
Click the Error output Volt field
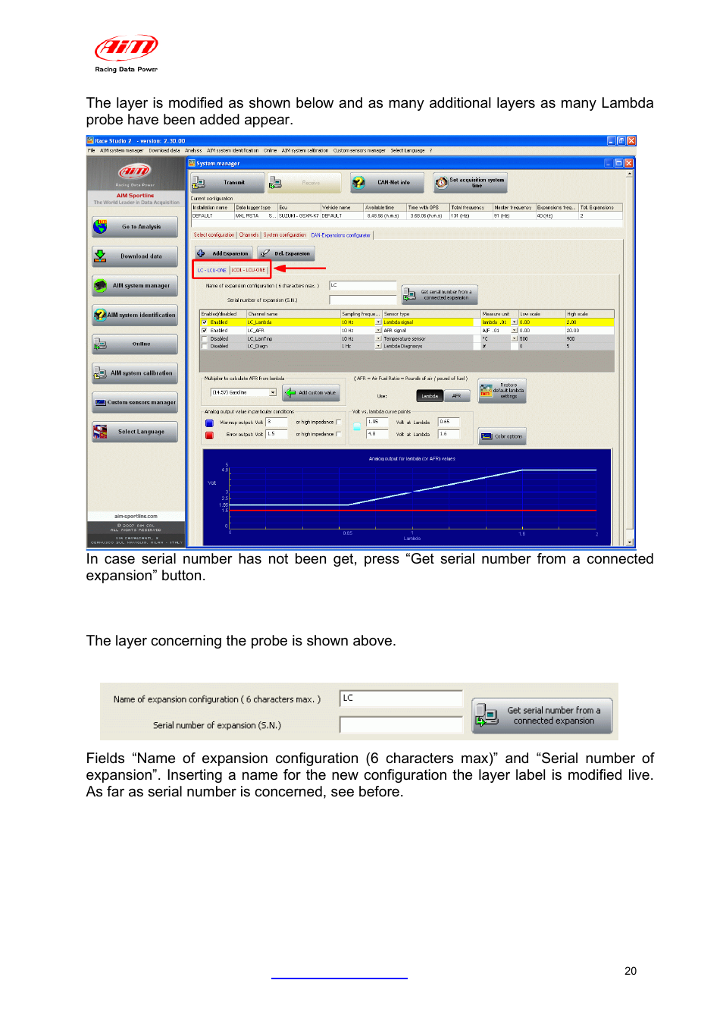(277, 434)
